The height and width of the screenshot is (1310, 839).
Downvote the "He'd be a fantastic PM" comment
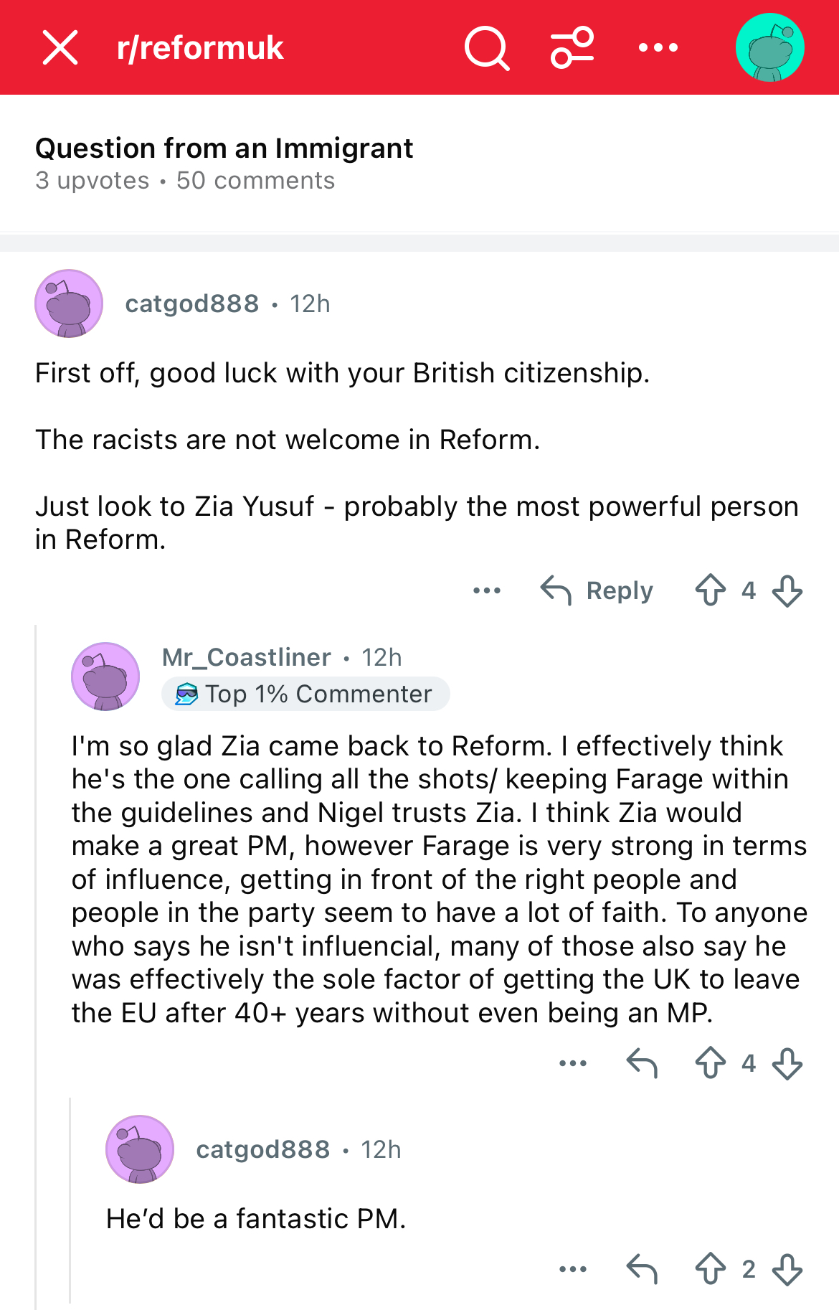click(787, 1269)
